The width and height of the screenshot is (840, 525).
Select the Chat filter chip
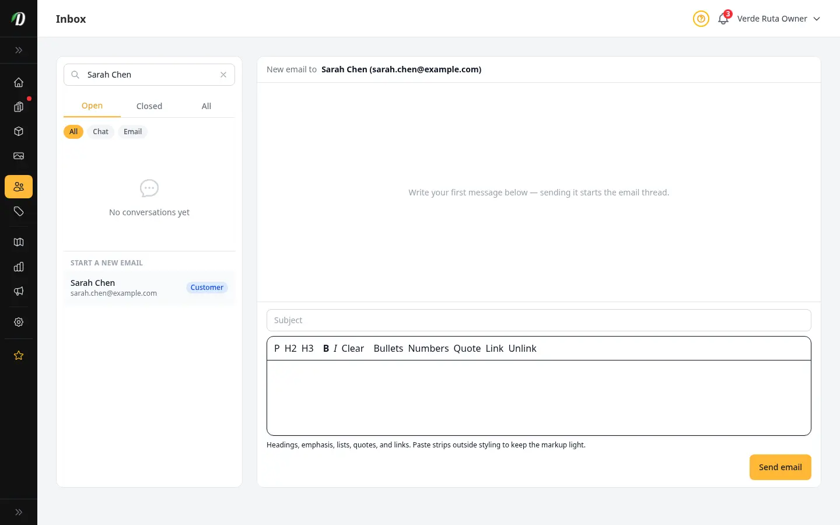100,132
